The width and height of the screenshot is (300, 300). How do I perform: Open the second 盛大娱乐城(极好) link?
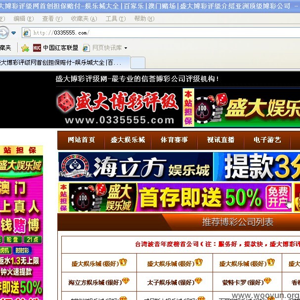click(171, 264)
